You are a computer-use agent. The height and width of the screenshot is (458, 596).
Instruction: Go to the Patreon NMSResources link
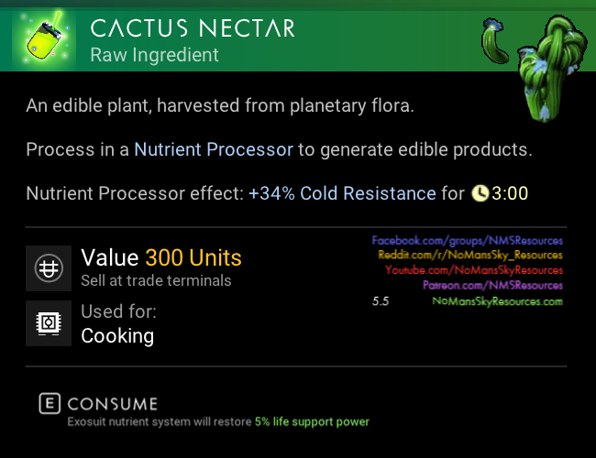click(x=492, y=286)
